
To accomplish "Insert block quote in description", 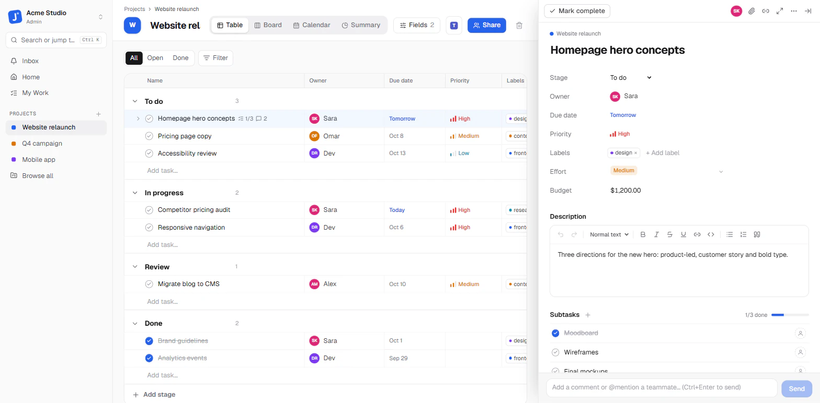I will click(757, 234).
